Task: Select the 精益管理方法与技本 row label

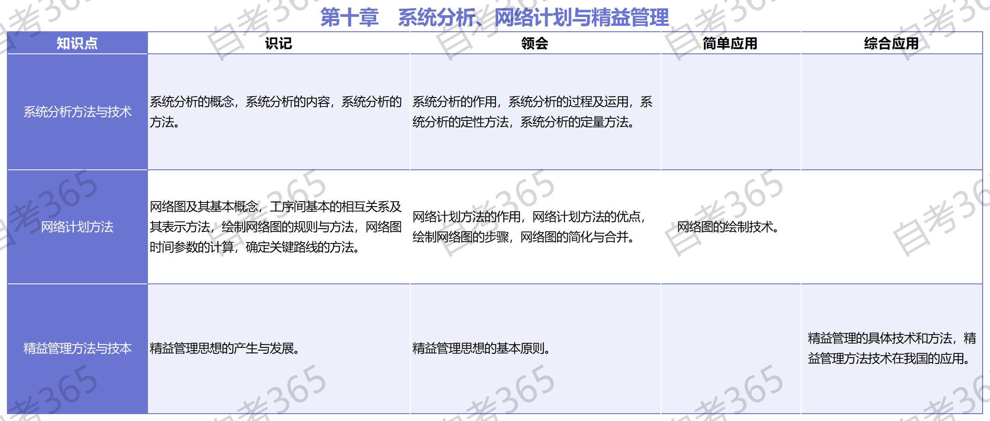Action: 77,348
